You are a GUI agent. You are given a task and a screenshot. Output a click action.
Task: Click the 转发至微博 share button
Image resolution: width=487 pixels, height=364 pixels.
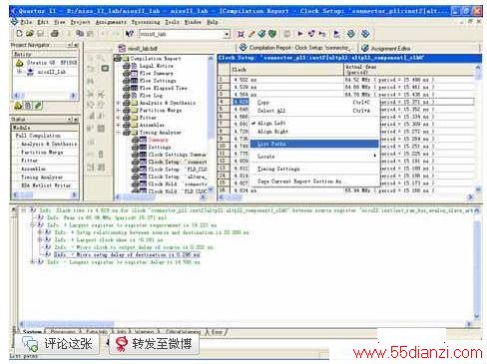(x=154, y=344)
